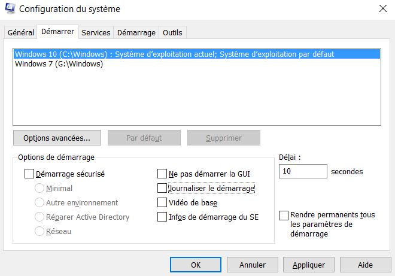Click the system configuration title bar icon
The height and width of the screenshot is (276, 395).
click(x=10, y=9)
